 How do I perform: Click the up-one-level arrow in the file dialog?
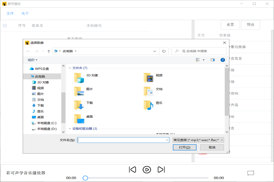pos(48,51)
